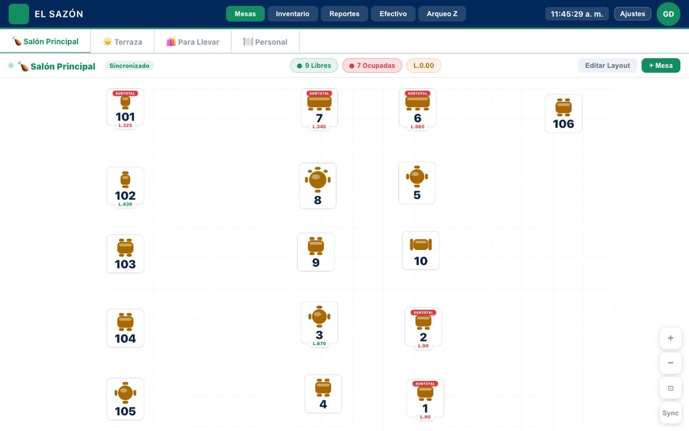Select table 10
The width and height of the screenshot is (689, 431).
[x=420, y=251]
